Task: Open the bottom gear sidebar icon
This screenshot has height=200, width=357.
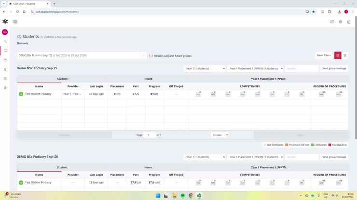Action: tap(5, 88)
